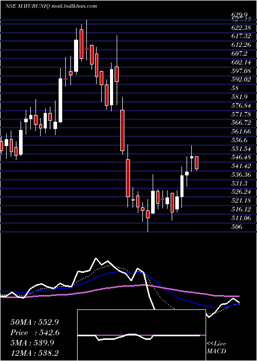
Task: Click the <<Live MACD label
Action: (216, 347)
